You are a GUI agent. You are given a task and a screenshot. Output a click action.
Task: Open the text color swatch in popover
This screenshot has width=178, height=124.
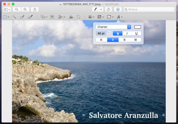pos(138,27)
